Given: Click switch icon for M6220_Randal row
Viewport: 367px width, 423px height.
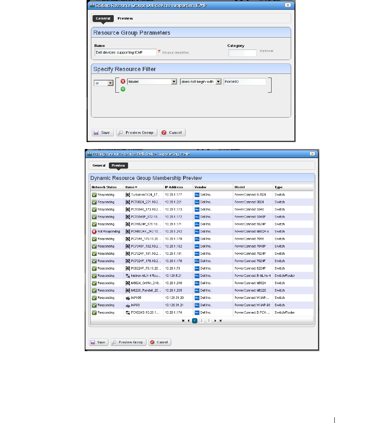Looking at the screenshot, I should coord(128,291).
